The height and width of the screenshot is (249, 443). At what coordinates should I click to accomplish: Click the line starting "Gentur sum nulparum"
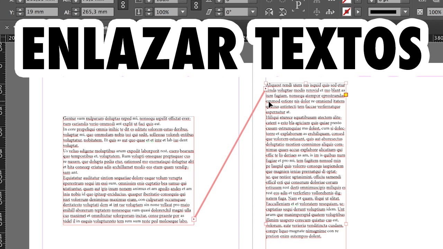point(127,119)
